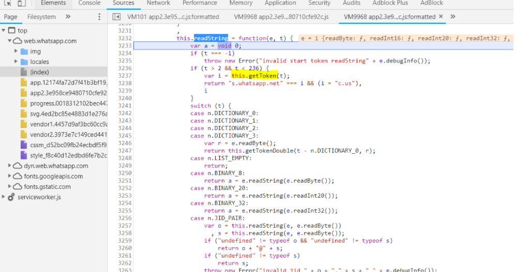Select the top frame icon

click(11, 30)
